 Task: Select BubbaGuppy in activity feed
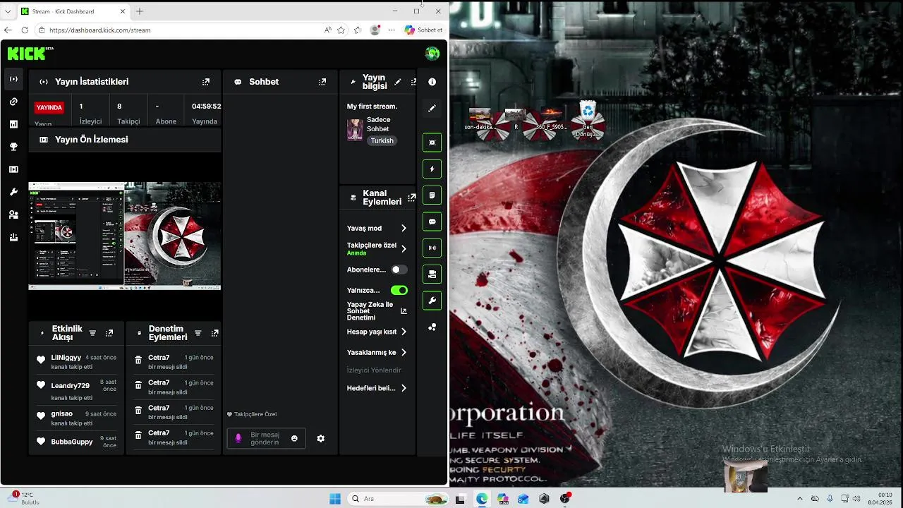72,442
